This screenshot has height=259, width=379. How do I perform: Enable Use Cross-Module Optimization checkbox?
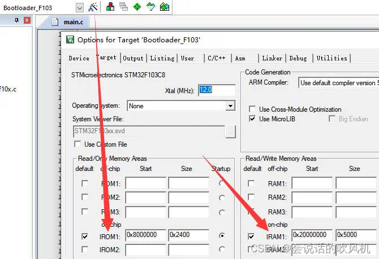(252, 109)
